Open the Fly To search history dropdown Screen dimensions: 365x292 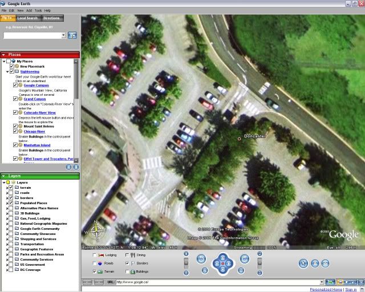[63, 35]
